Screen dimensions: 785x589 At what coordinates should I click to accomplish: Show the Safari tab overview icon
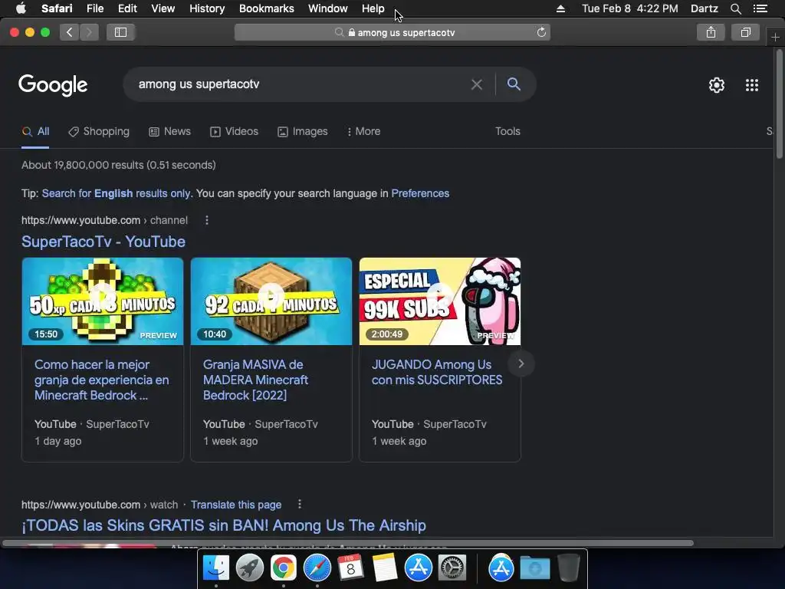(x=745, y=32)
